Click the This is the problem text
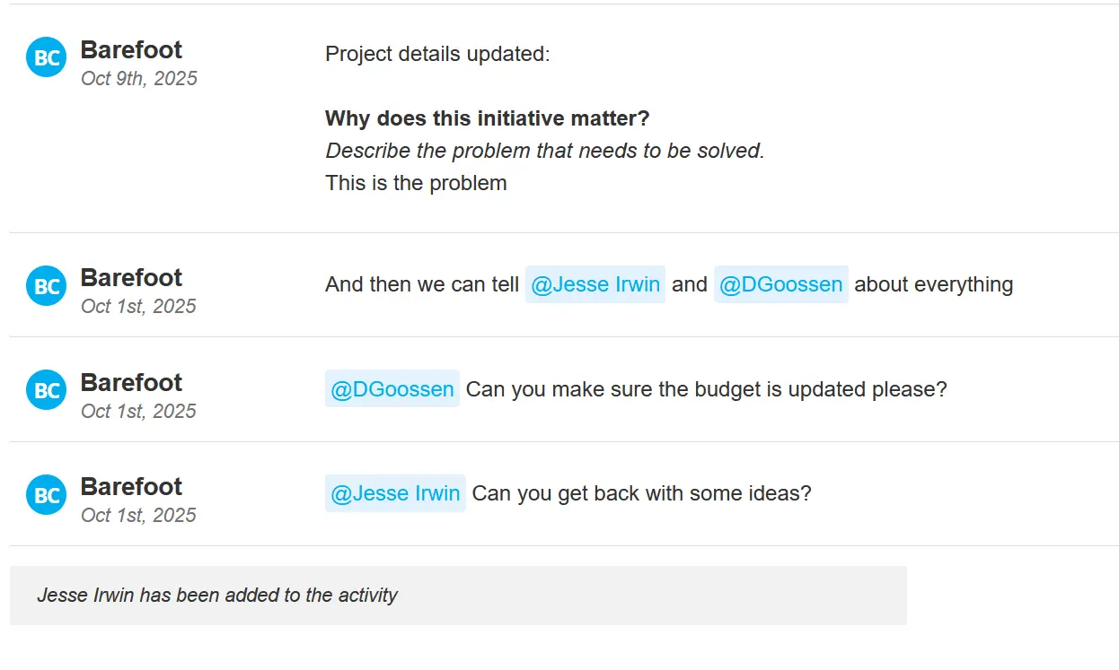 coord(416,182)
